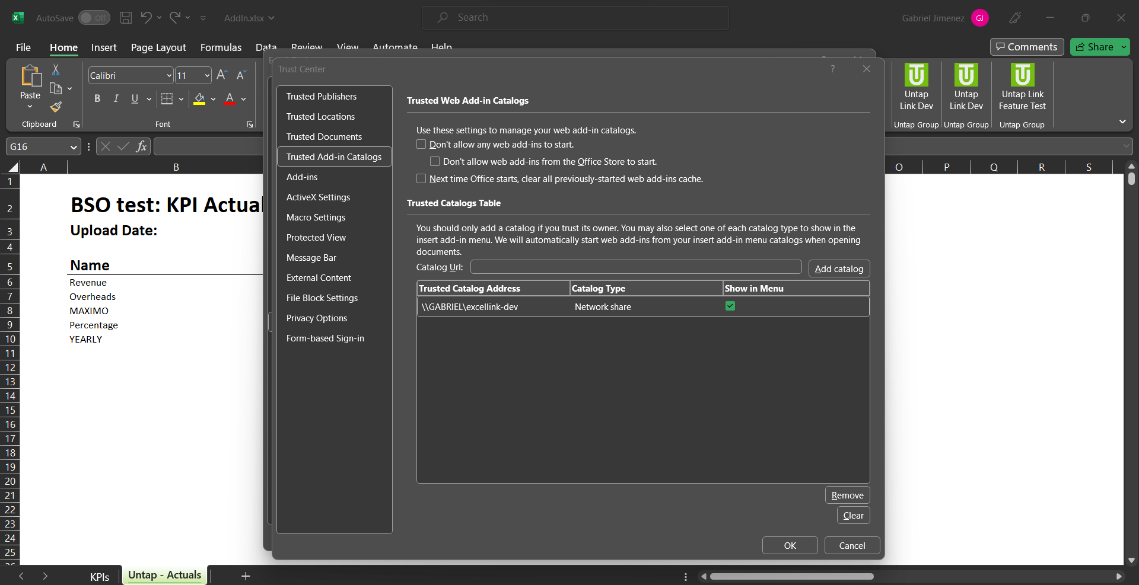Select Trusted Publishers in Trust Center
Image resolution: width=1139 pixels, height=585 pixels.
[335, 96]
